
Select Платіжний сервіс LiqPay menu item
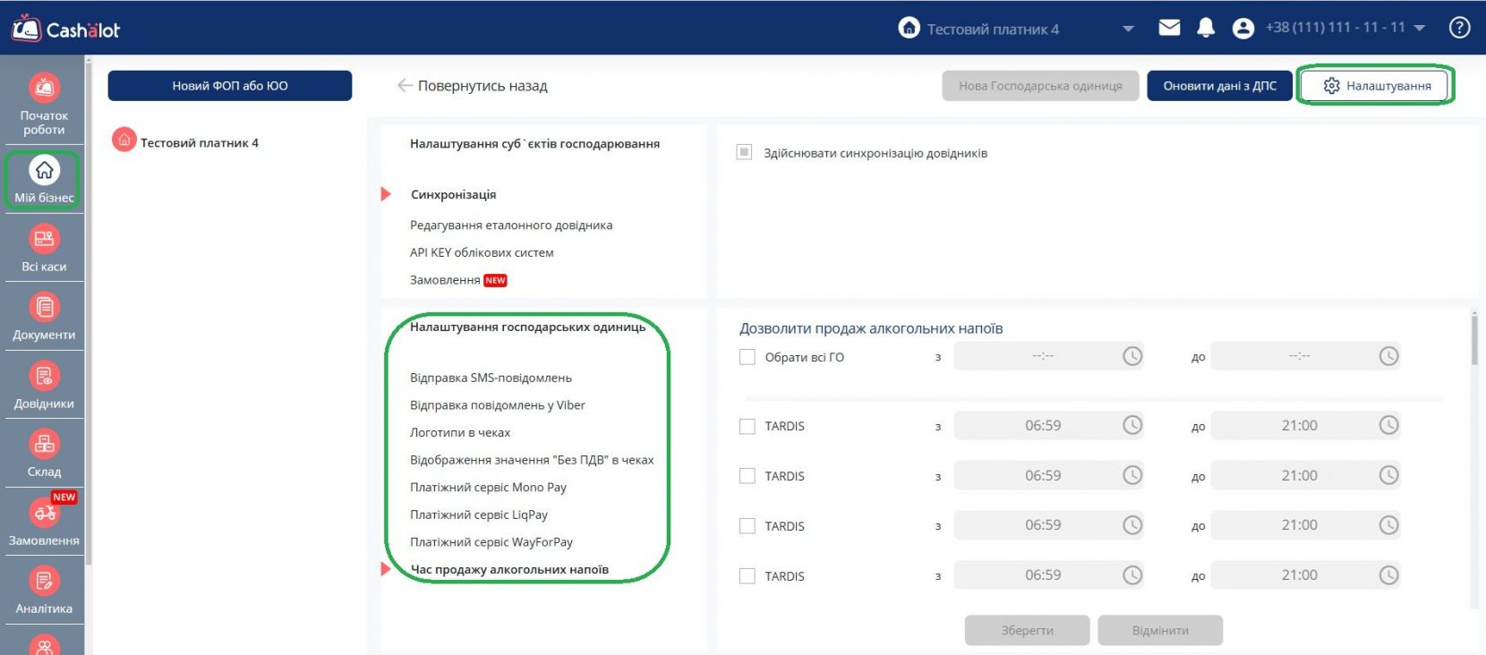479,515
